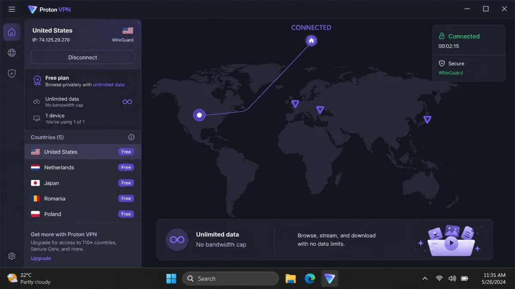The width and height of the screenshot is (515, 289).
Task: Click the home marker on the map
Action: [x=312, y=40]
